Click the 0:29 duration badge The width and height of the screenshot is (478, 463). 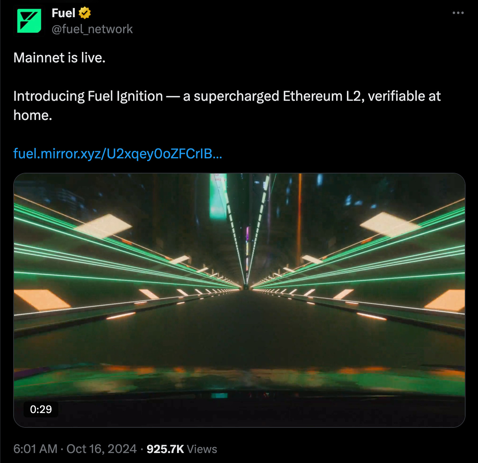[41, 409]
